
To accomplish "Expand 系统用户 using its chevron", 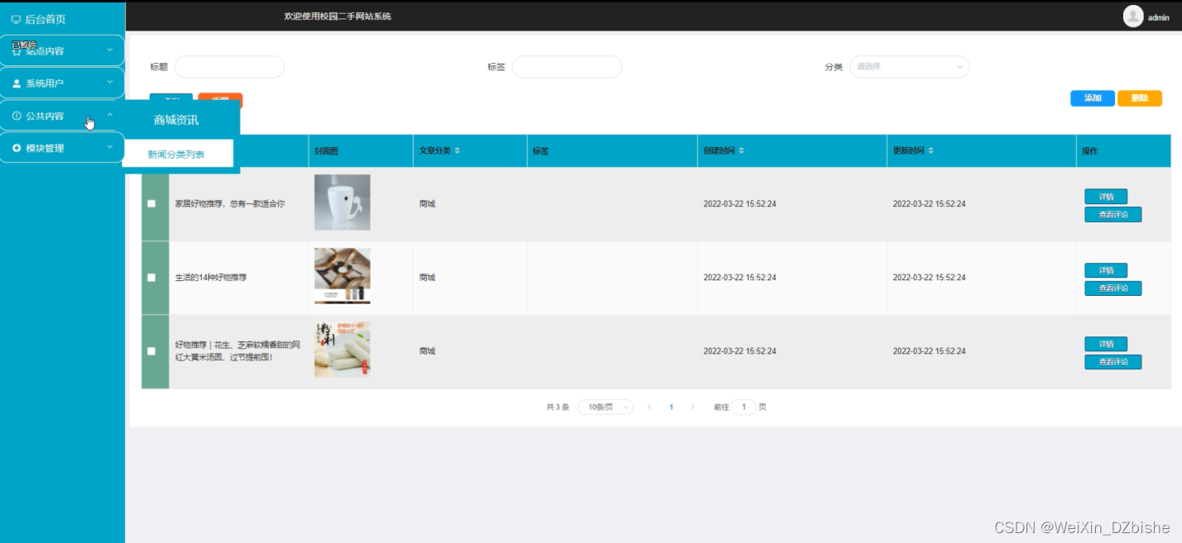I will click(110, 83).
